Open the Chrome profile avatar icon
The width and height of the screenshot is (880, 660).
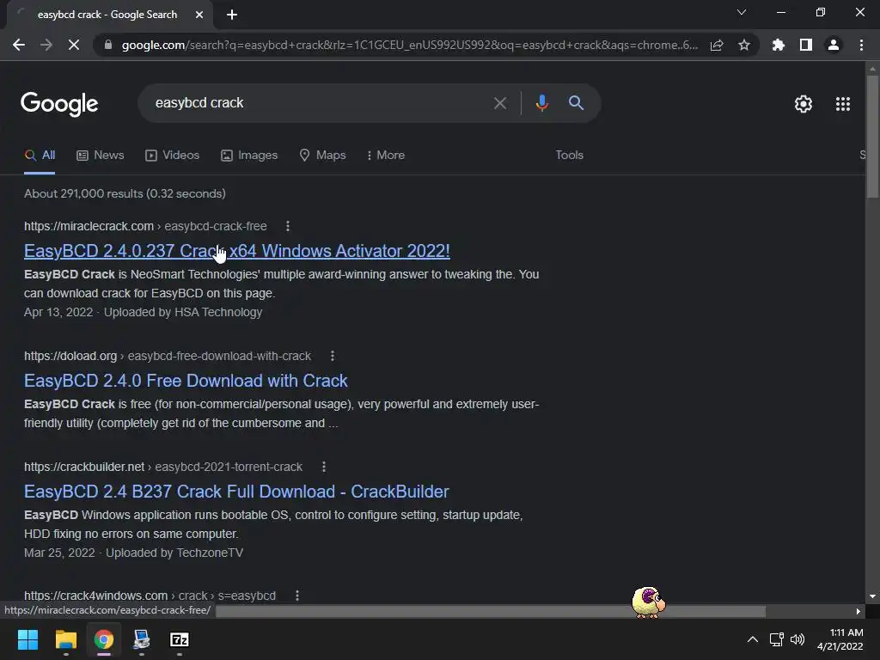[834, 45]
